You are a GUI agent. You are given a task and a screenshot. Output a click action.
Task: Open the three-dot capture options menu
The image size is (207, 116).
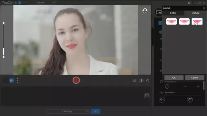pyautogui.click(x=17, y=81)
